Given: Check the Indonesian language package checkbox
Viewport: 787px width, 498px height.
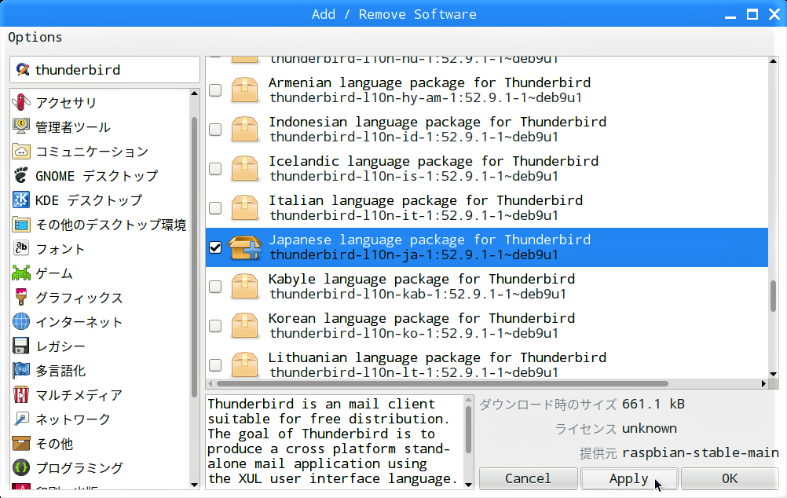Looking at the screenshot, I should coord(215,129).
